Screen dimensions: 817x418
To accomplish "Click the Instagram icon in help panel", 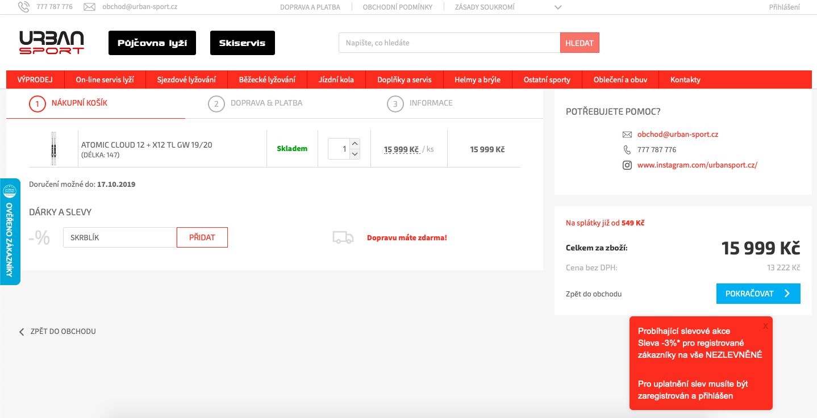I will [x=627, y=165].
